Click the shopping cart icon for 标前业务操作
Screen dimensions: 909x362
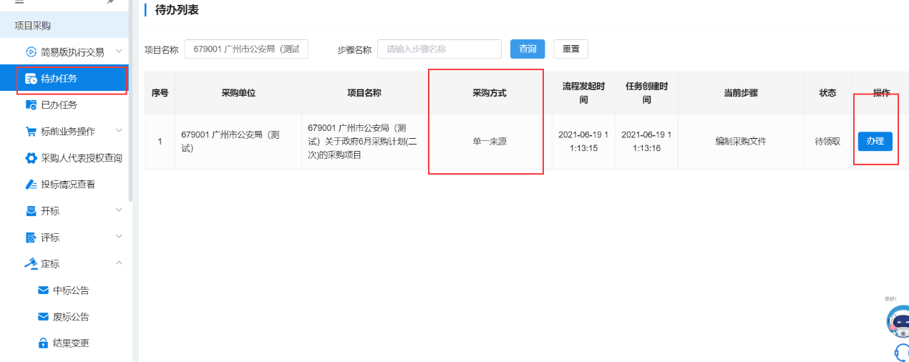coord(31,132)
